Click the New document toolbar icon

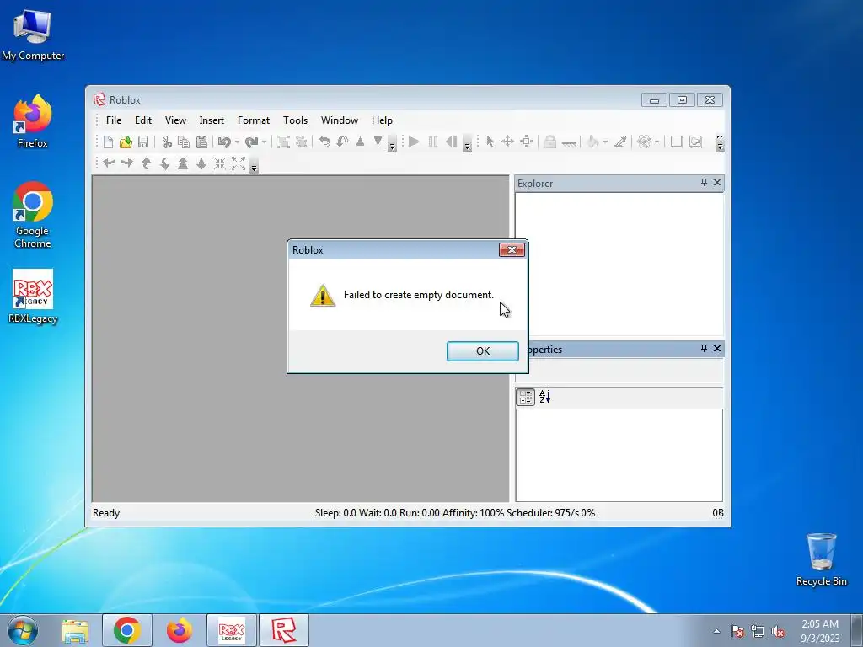[x=109, y=142]
